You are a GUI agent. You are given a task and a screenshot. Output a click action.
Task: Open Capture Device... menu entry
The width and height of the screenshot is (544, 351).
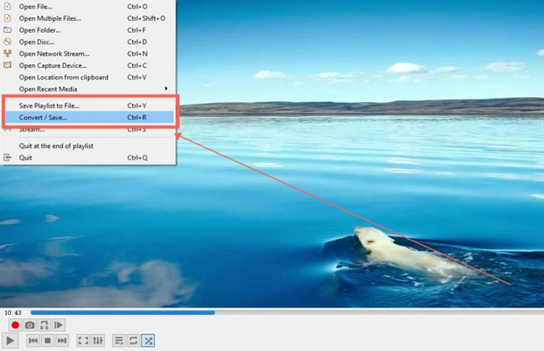[88, 65]
